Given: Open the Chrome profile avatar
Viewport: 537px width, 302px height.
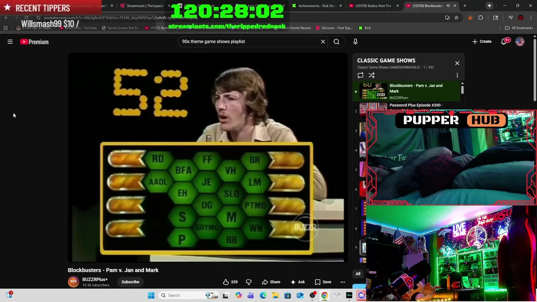Looking at the screenshot, I should pyautogui.click(x=521, y=18).
